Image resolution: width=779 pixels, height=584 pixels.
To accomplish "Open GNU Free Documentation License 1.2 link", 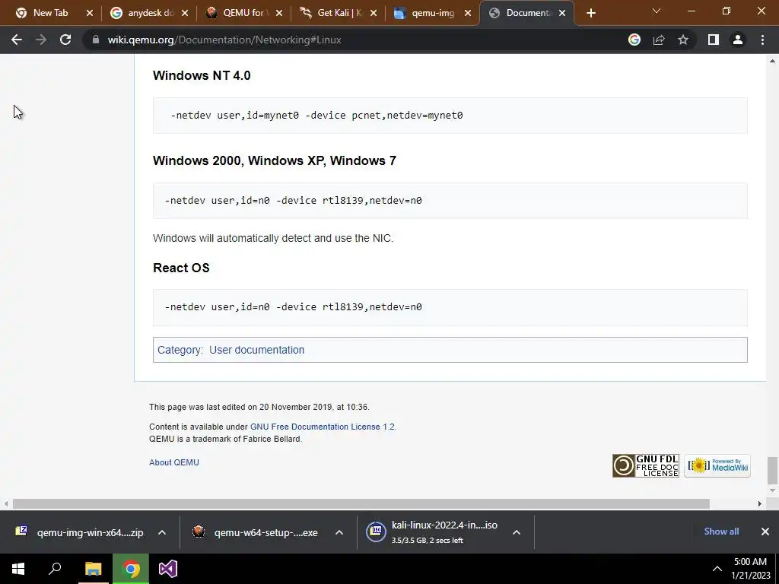I will pos(323,427).
